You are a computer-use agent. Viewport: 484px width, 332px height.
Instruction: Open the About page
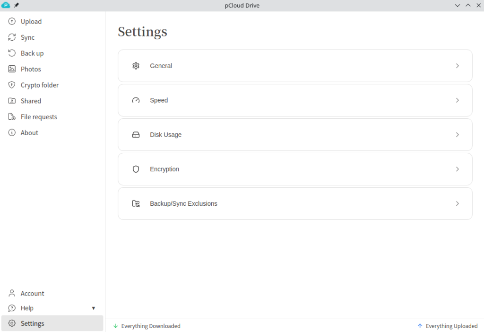point(29,133)
